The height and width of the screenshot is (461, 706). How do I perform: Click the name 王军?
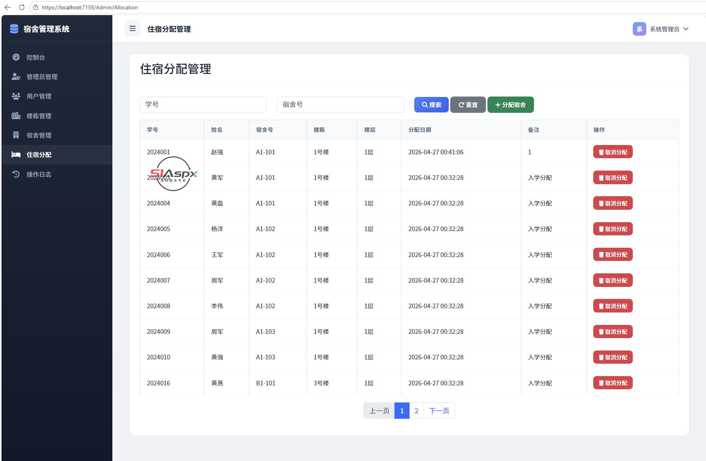[x=217, y=255]
